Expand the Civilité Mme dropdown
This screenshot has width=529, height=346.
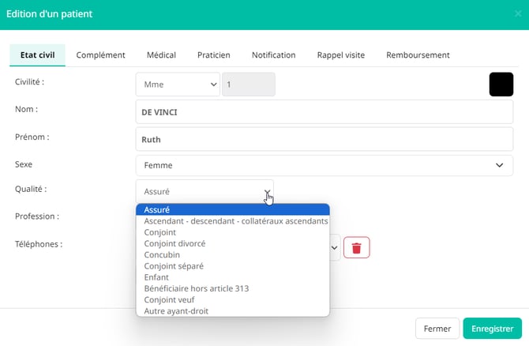177,85
